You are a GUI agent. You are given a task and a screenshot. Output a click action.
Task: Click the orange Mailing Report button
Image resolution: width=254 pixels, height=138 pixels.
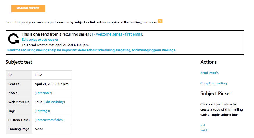tap(28, 8)
